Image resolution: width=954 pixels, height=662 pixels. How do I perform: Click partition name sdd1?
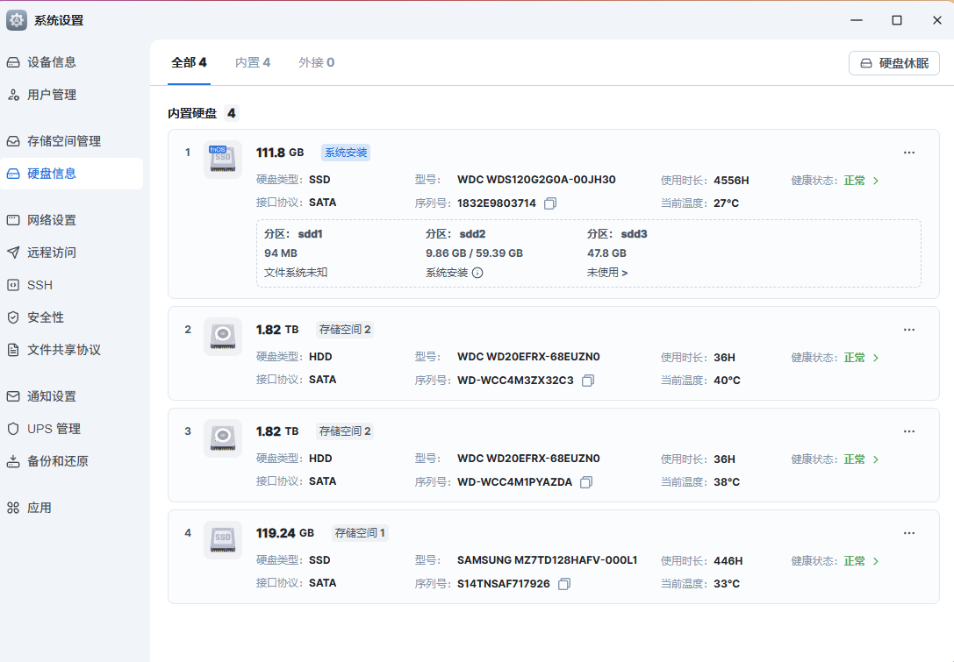click(310, 234)
